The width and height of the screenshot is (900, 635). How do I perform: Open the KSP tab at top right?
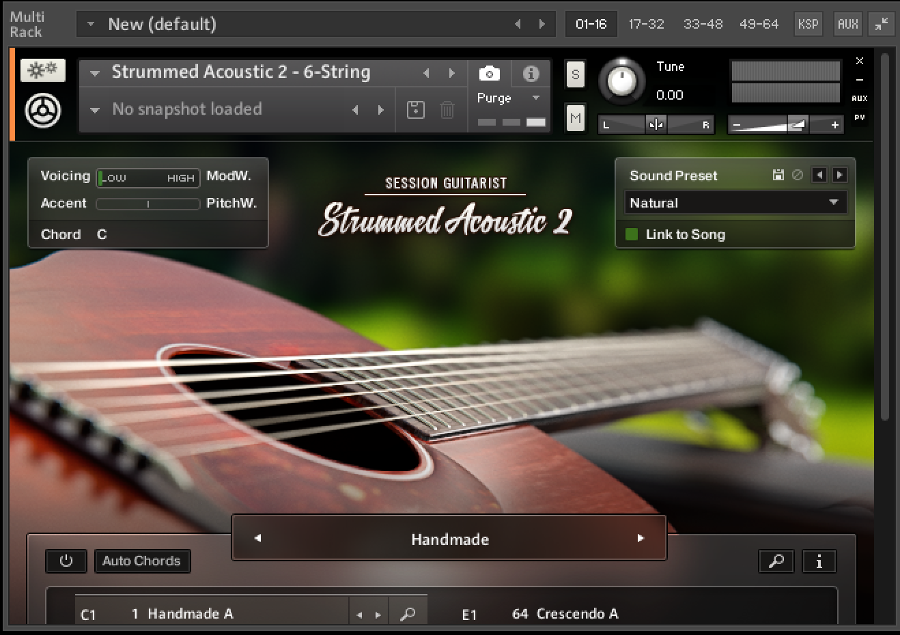[x=808, y=24]
